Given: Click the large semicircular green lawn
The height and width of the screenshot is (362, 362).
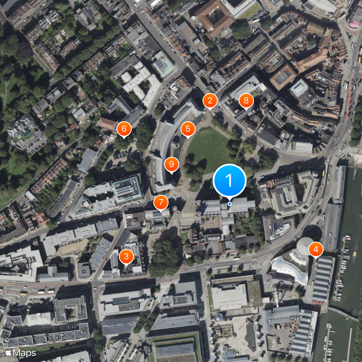Looking at the screenshot, I should [209, 150].
